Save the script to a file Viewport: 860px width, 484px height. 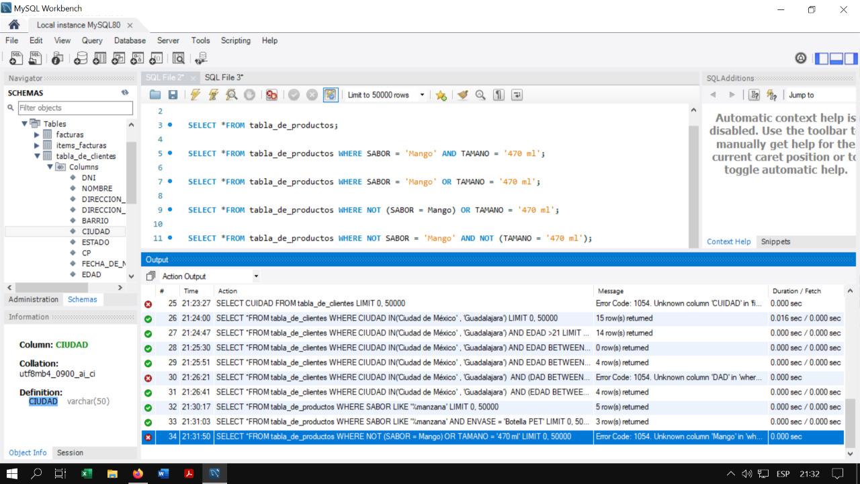pyautogui.click(x=173, y=95)
